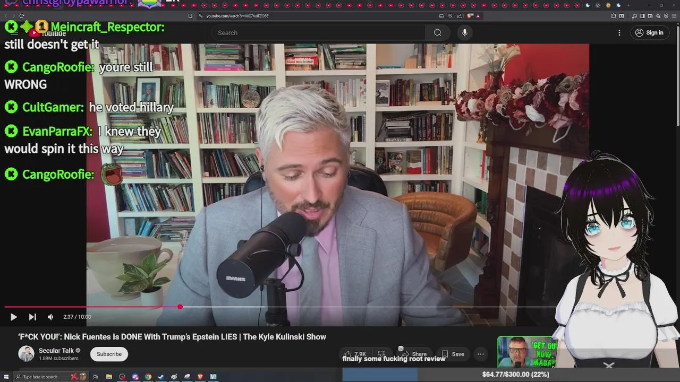This screenshot has height=382, width=680.
Task: Dislike the video with thumbs-down button
Action: [x=381, y=354]
